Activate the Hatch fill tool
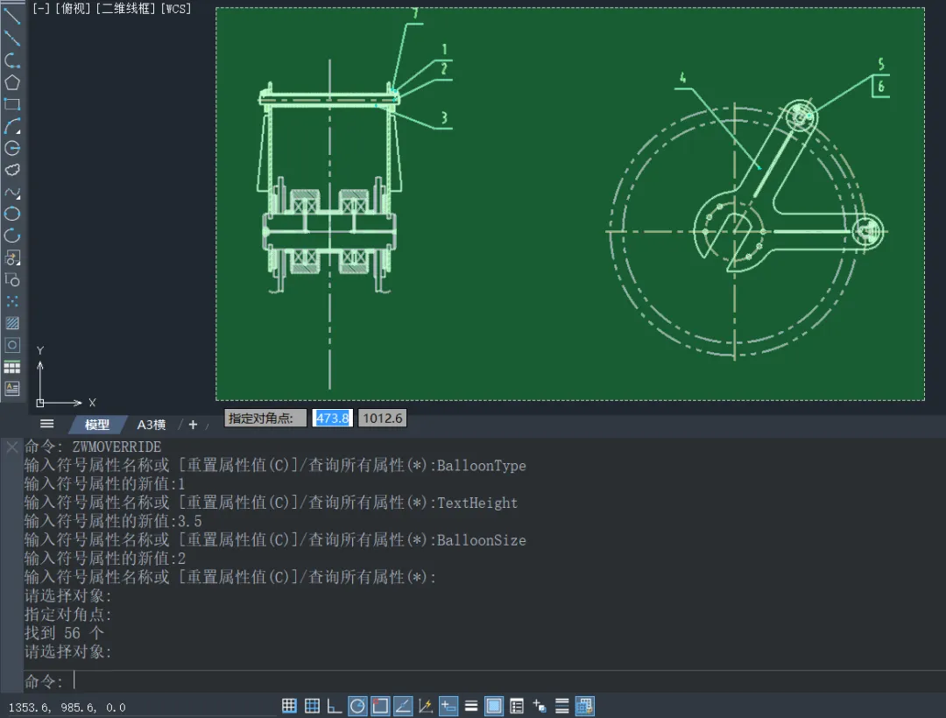946x718 pixels. click(x=12, y=323)
